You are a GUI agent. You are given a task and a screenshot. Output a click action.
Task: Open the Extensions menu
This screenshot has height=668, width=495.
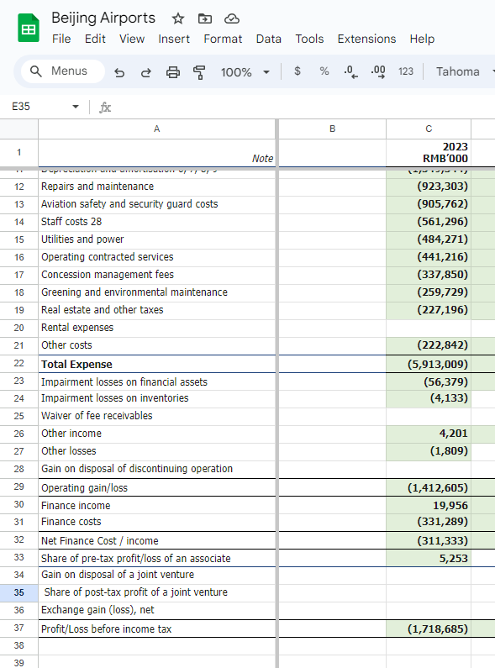tap(366, 39)
